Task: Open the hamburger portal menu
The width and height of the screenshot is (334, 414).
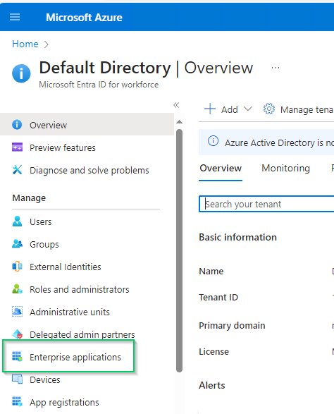Action: tap(15, 18)
